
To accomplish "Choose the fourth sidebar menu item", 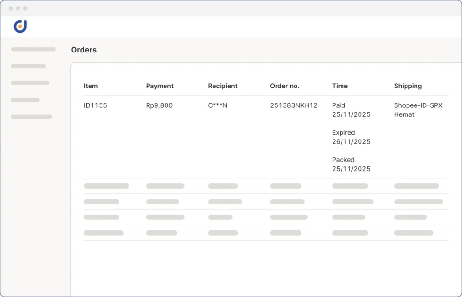I will pos(25,100).
